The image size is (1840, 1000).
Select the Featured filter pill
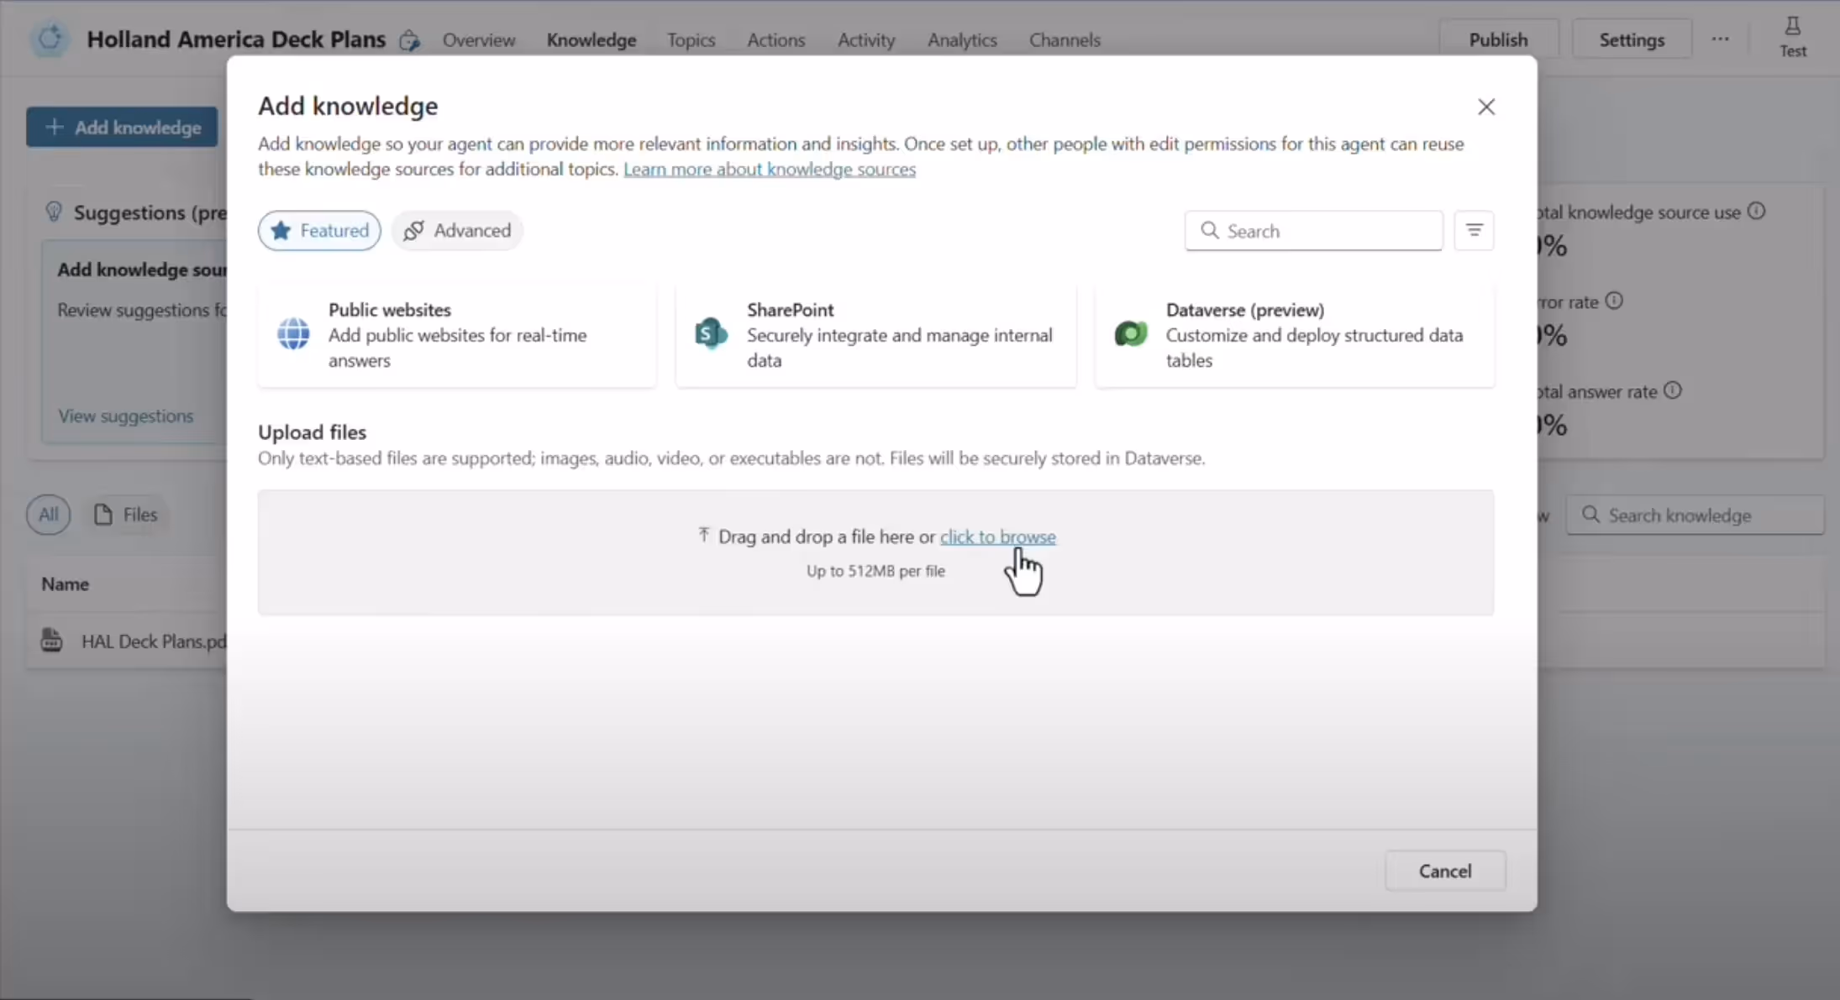pos(319,230)
